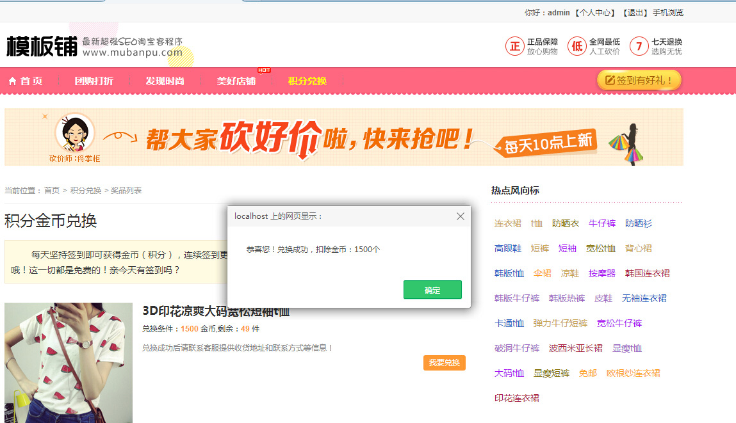736x423 pixels.
Task: Close the localhost alert dialog
Action: pos(460,216)
